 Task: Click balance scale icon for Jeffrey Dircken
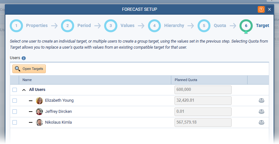click(261, 112)
